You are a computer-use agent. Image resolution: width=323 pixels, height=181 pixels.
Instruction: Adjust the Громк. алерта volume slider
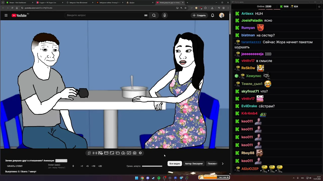pos(152,166)
